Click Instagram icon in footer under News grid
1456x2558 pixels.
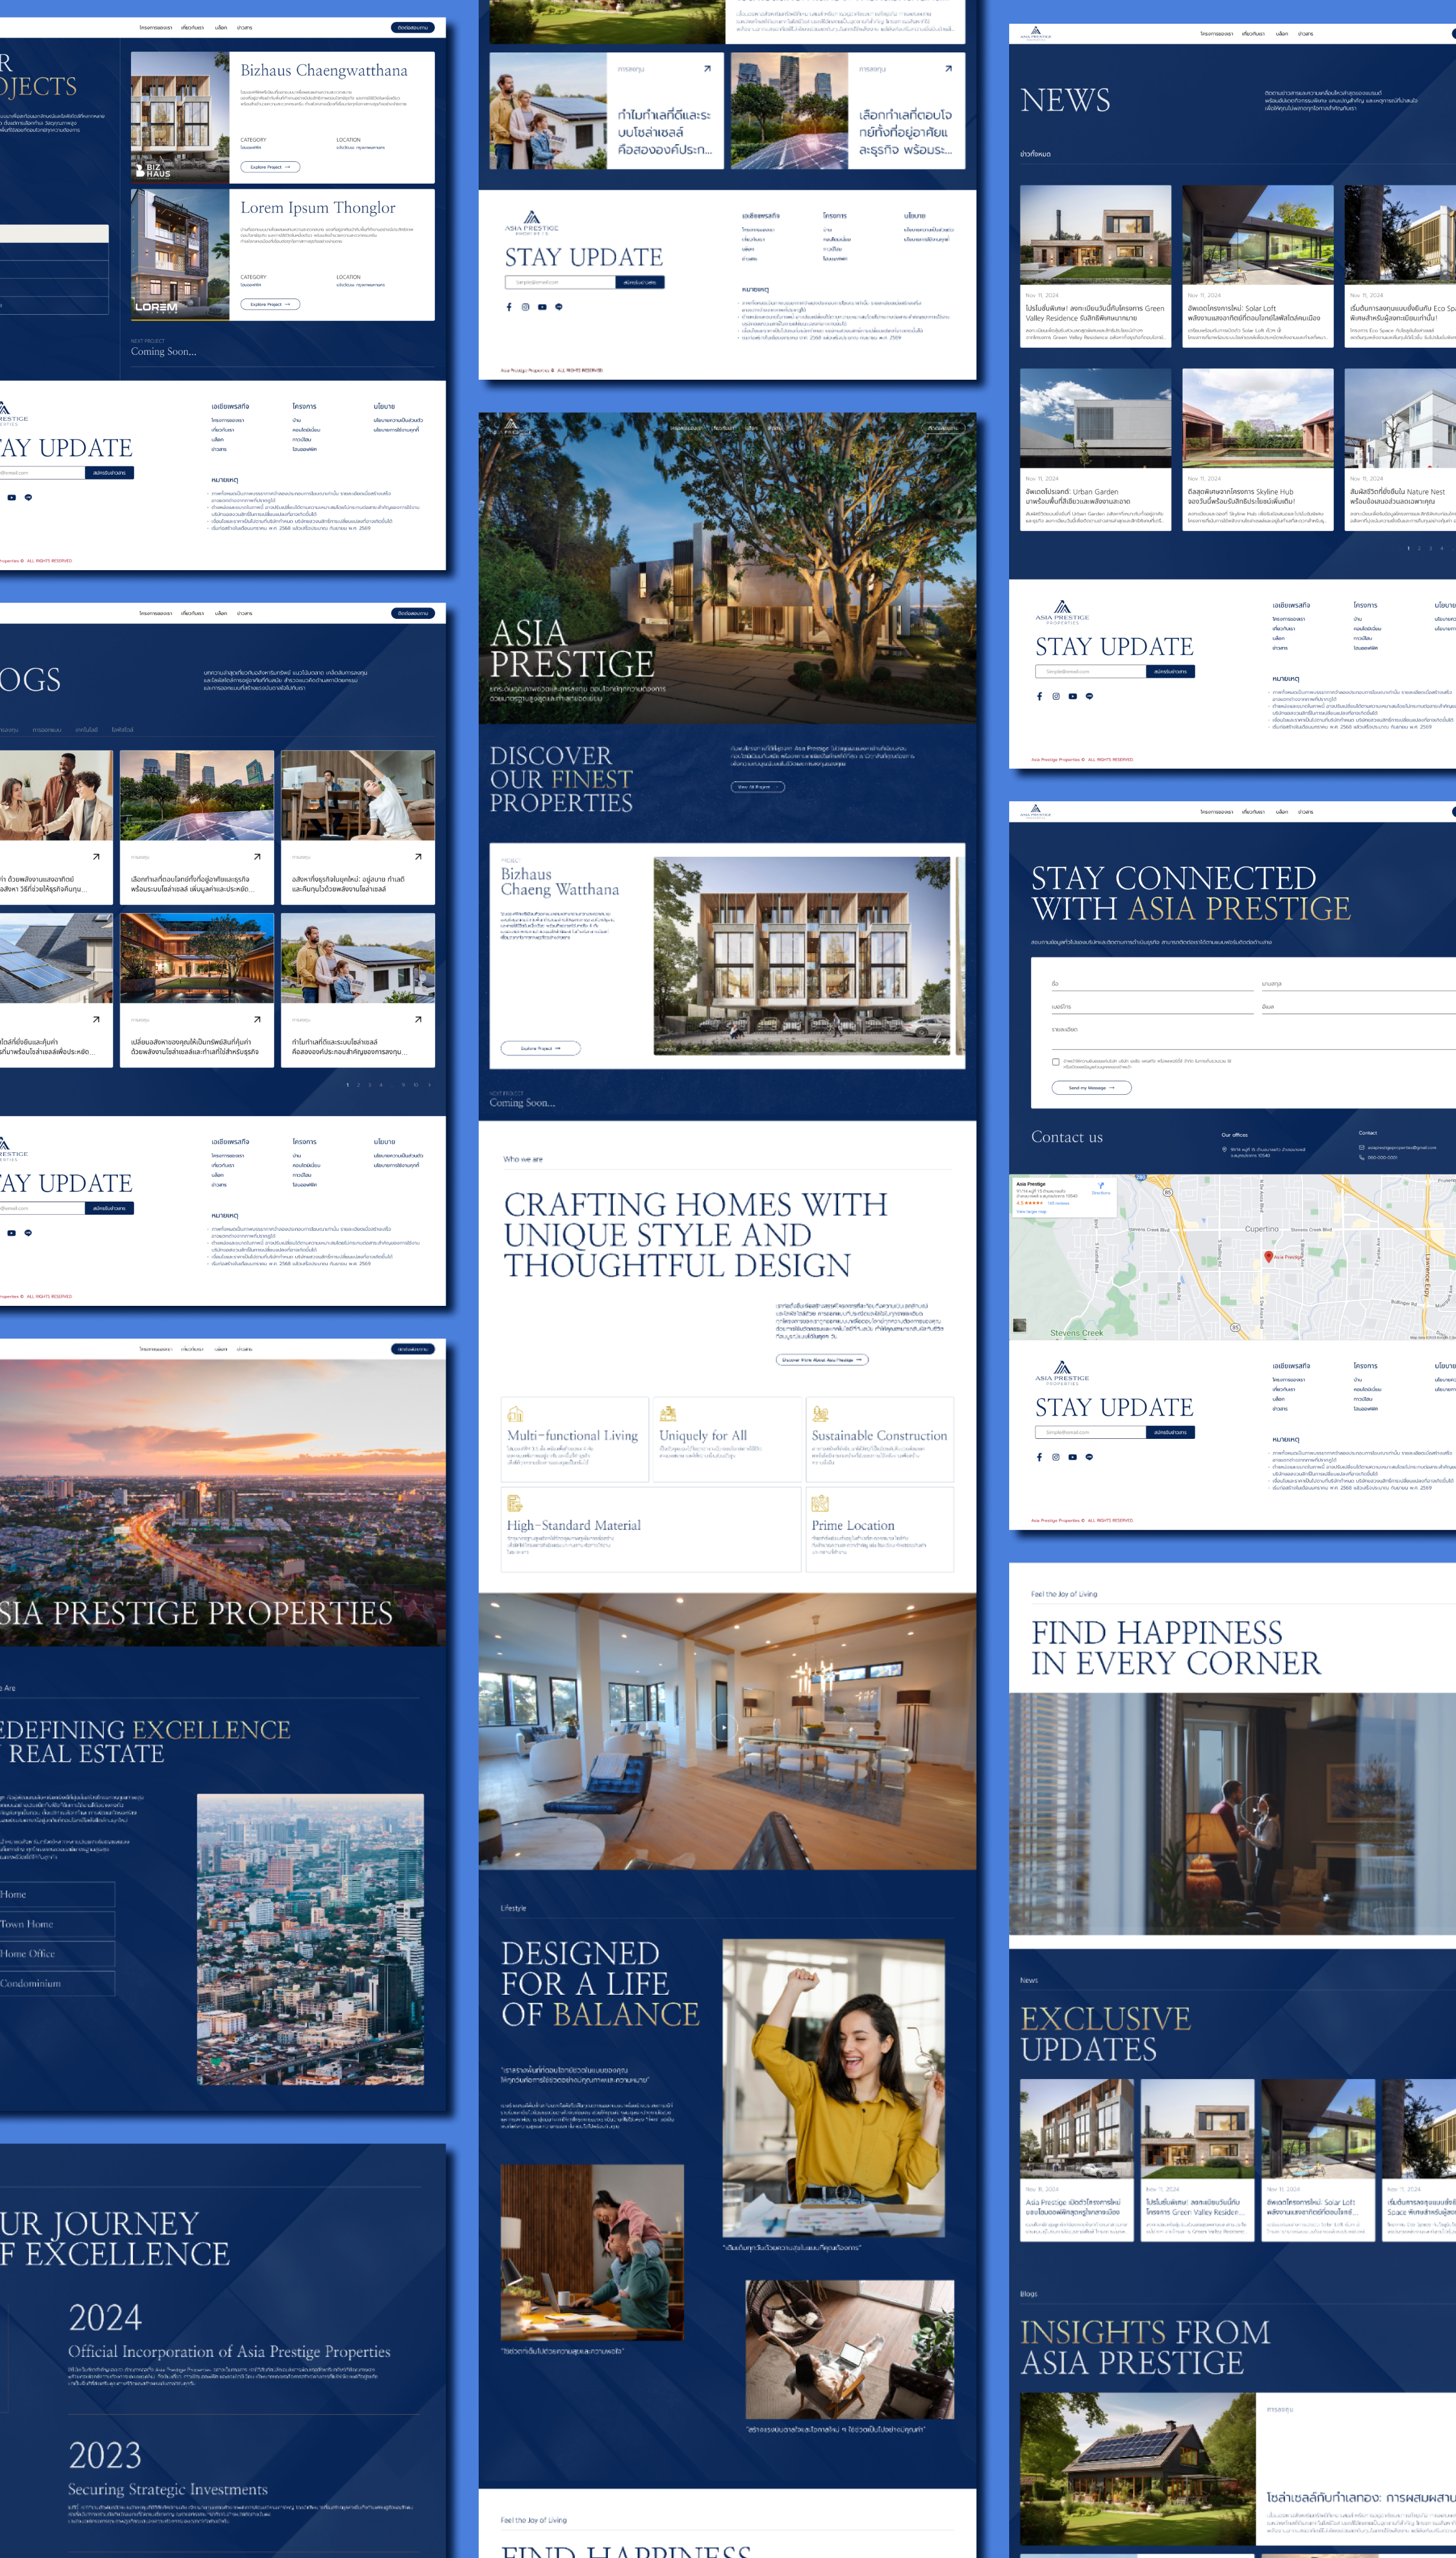coord(1055,696)
